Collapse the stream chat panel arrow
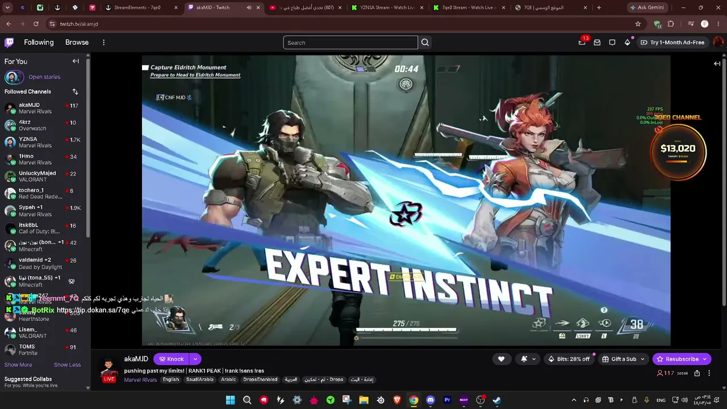The height and width of the screenshot is (409, 727). (717, 64)
